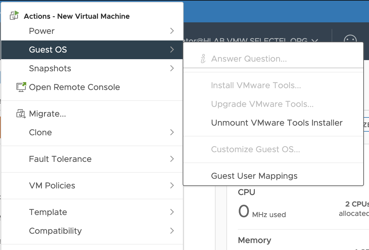Viewport: 369px width, 250px height.
Task: Select the Guest OS menu entry
Action: click(48, 50)
